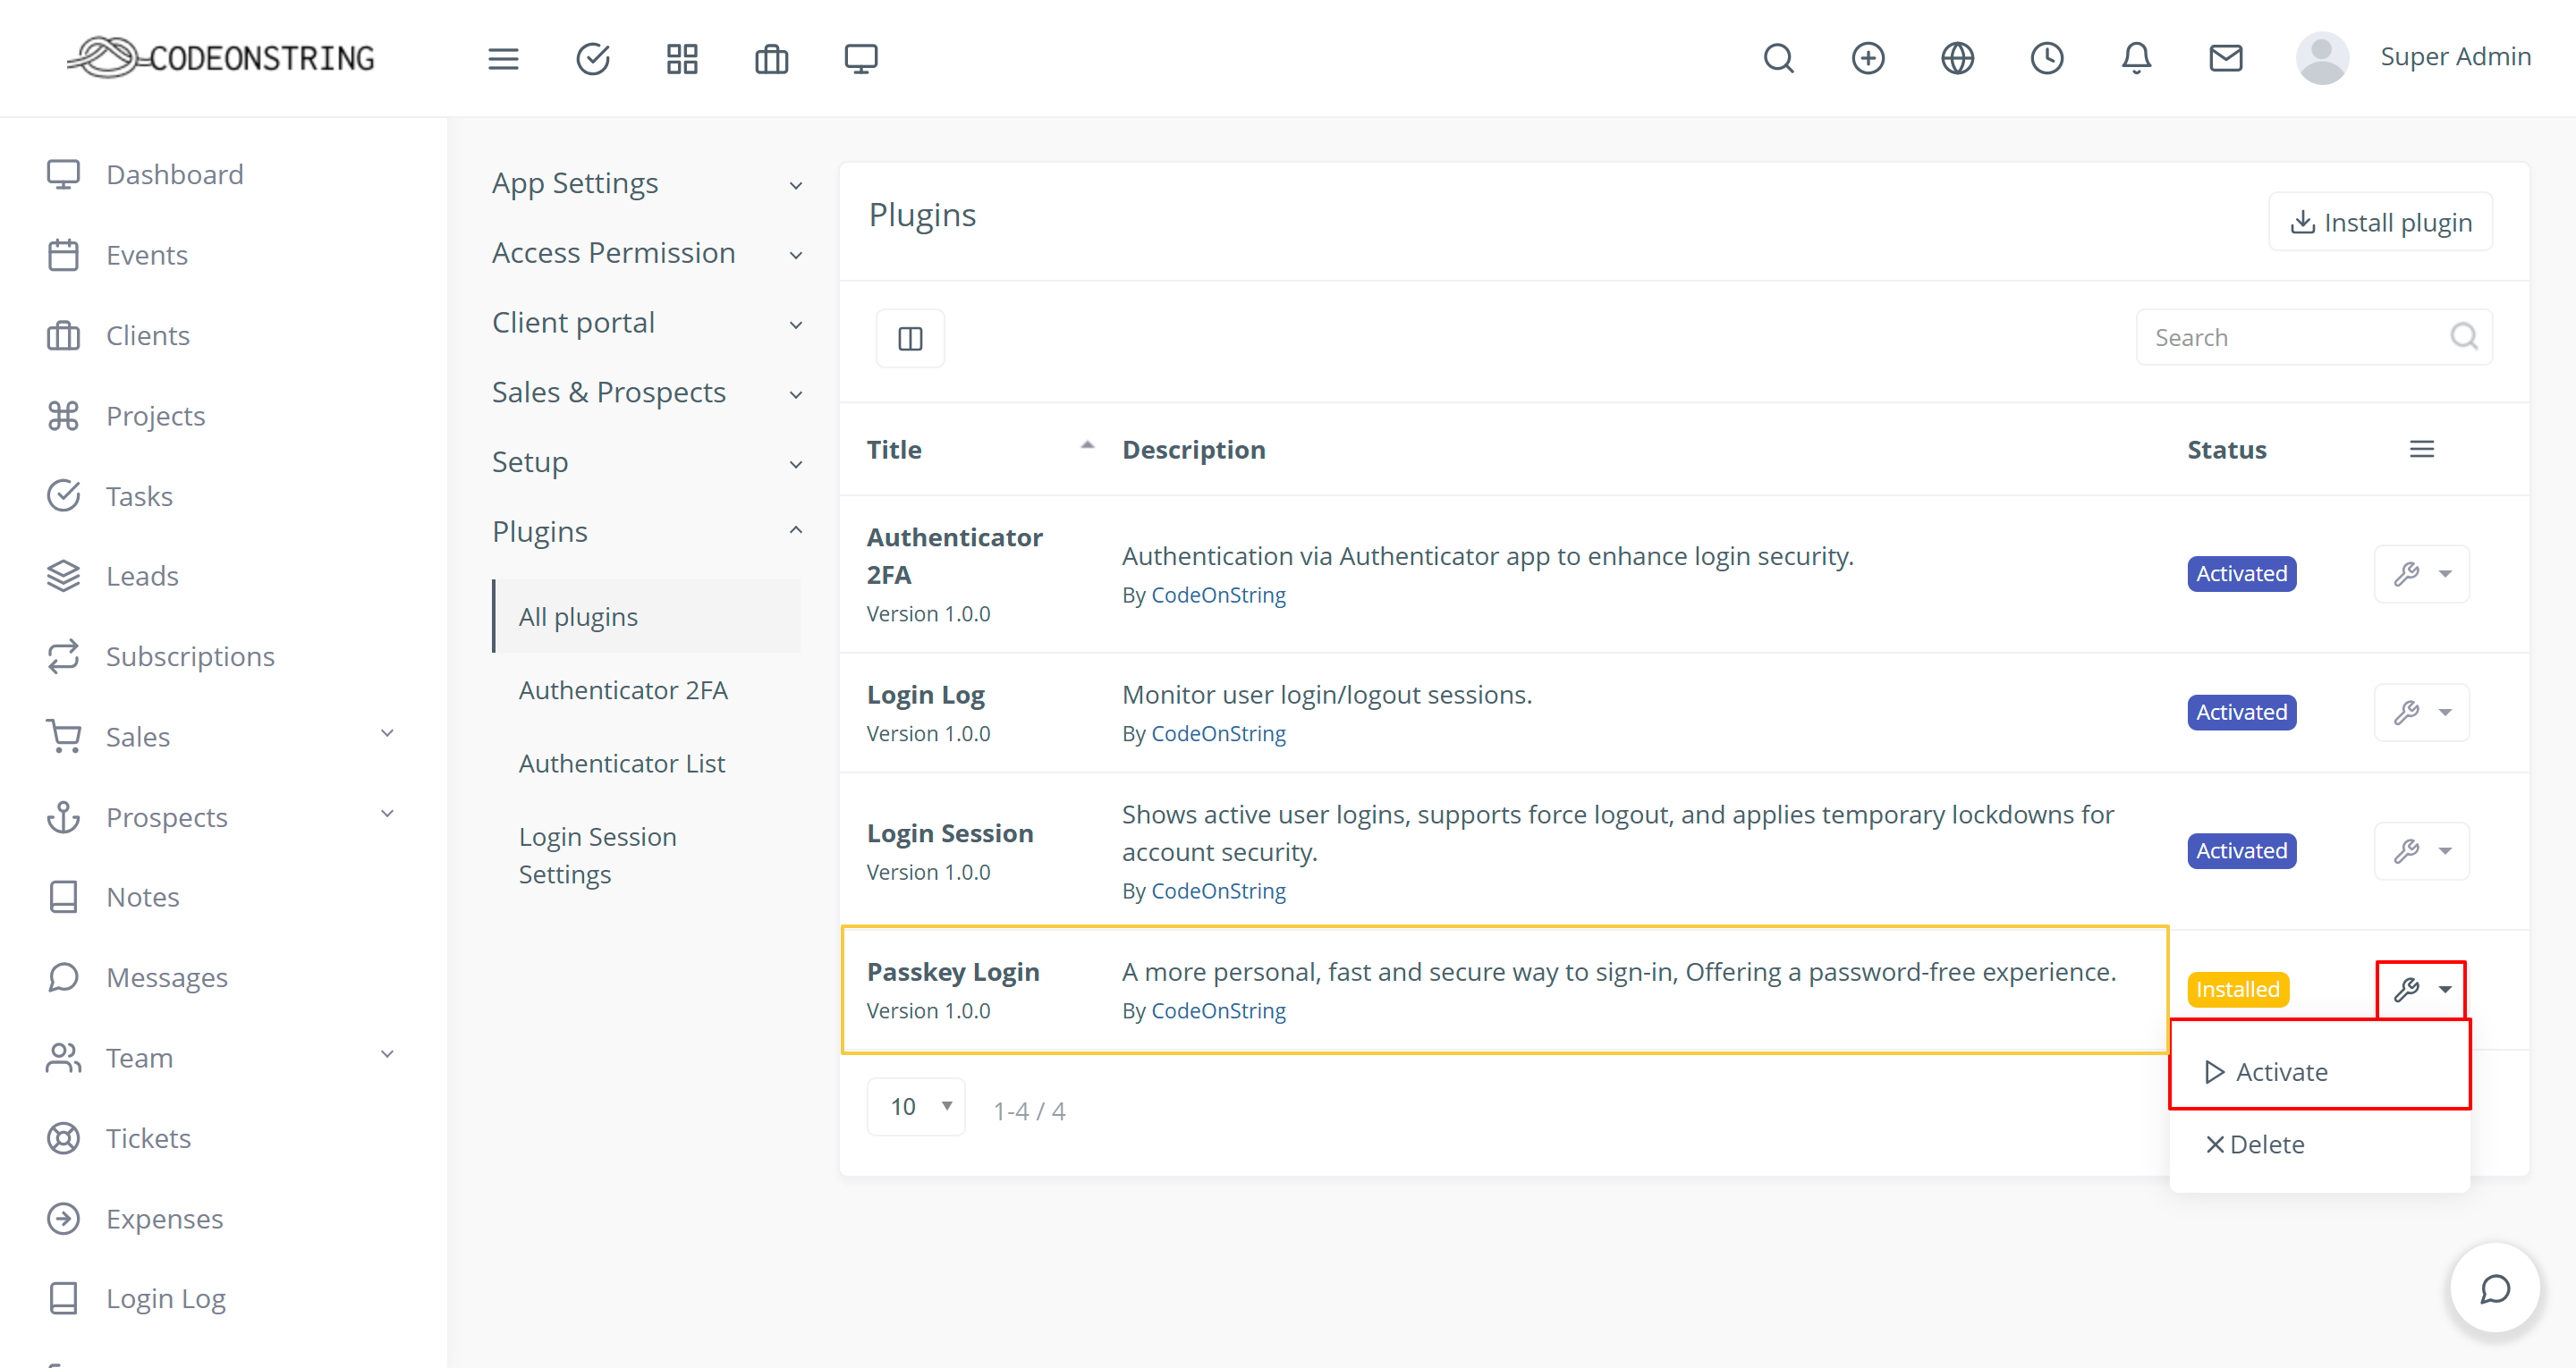Click the hamburger menu icon in top bar

(503, 59)
